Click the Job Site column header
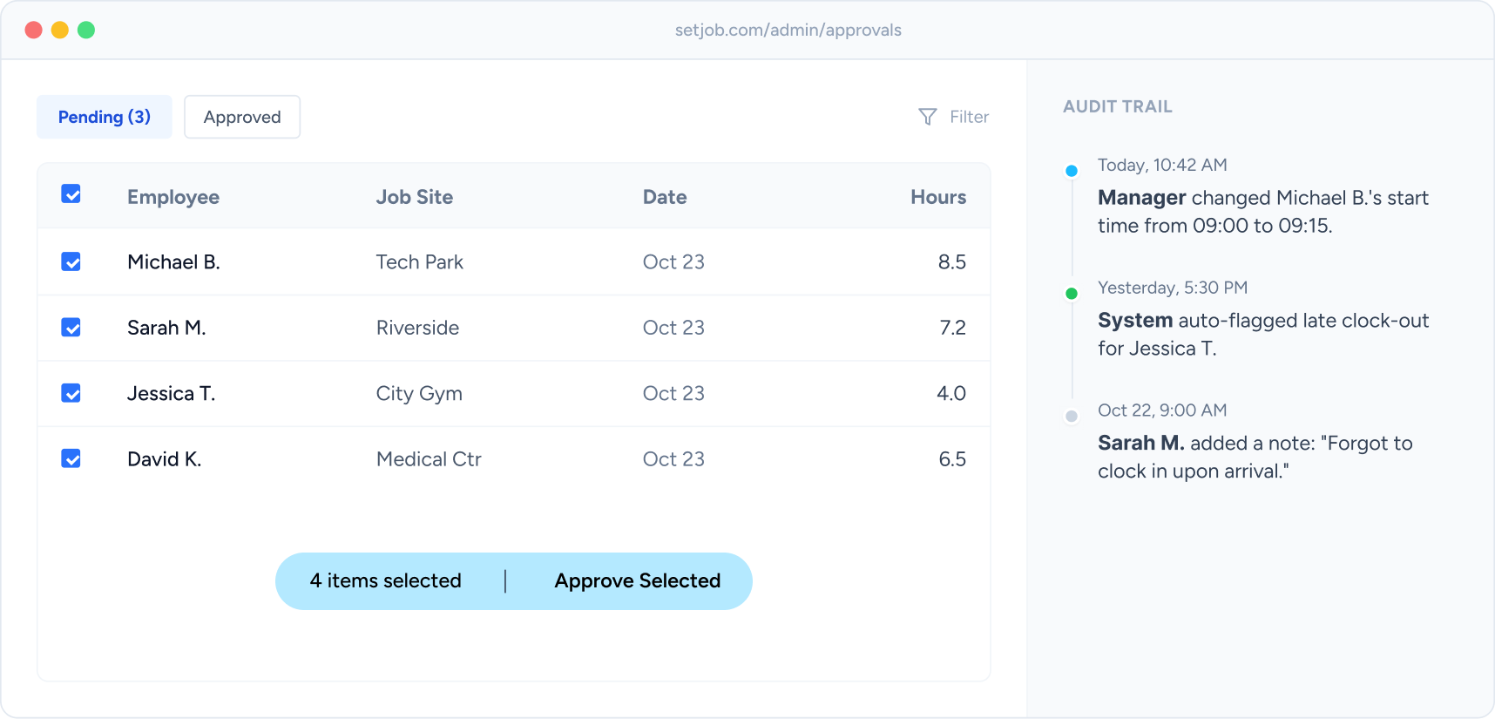Screen dimensions: 1495x719 pos(414,197)
